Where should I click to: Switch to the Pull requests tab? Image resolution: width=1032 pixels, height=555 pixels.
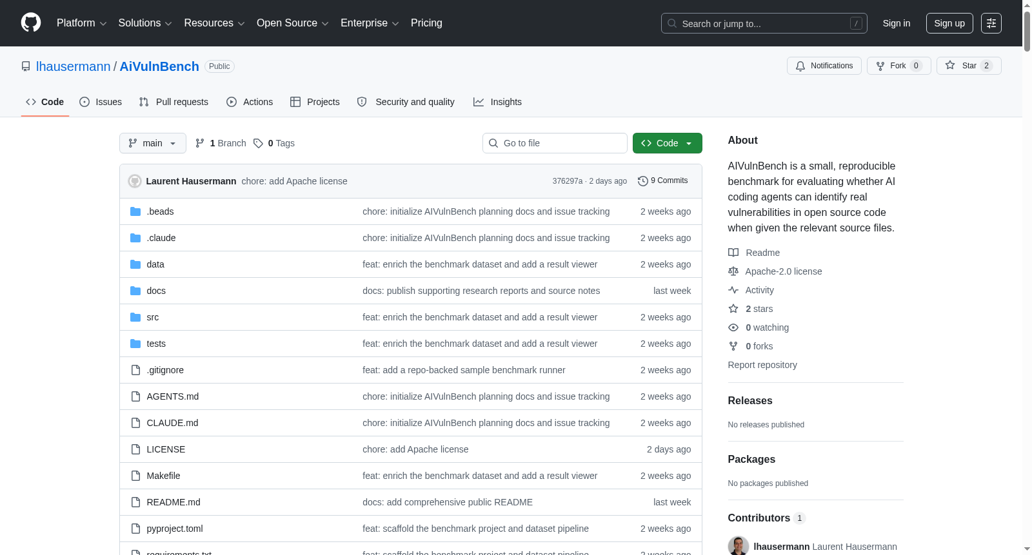174,102
